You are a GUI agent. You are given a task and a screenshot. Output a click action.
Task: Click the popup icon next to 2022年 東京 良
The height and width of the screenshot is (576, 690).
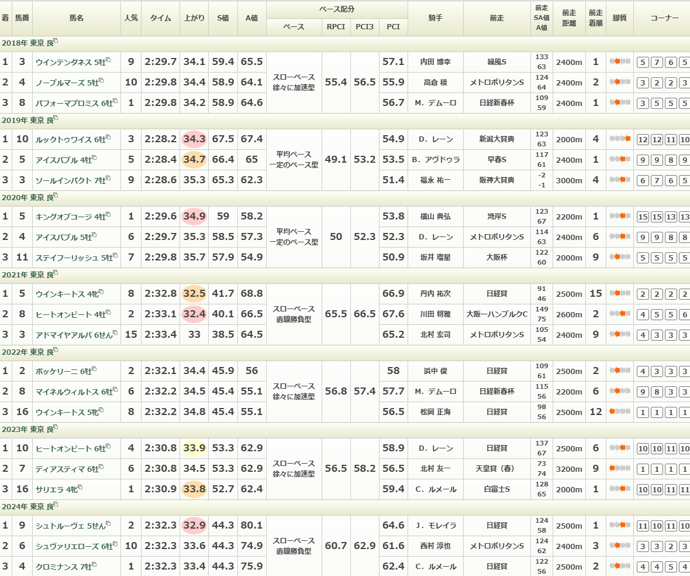pyautogui.click(x=56, y=351)
